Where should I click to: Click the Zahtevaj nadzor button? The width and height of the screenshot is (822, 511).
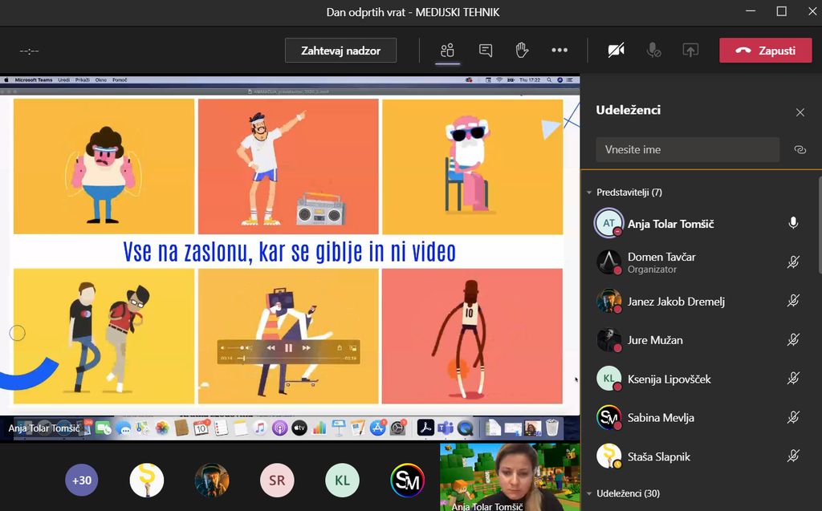[341, 51]
